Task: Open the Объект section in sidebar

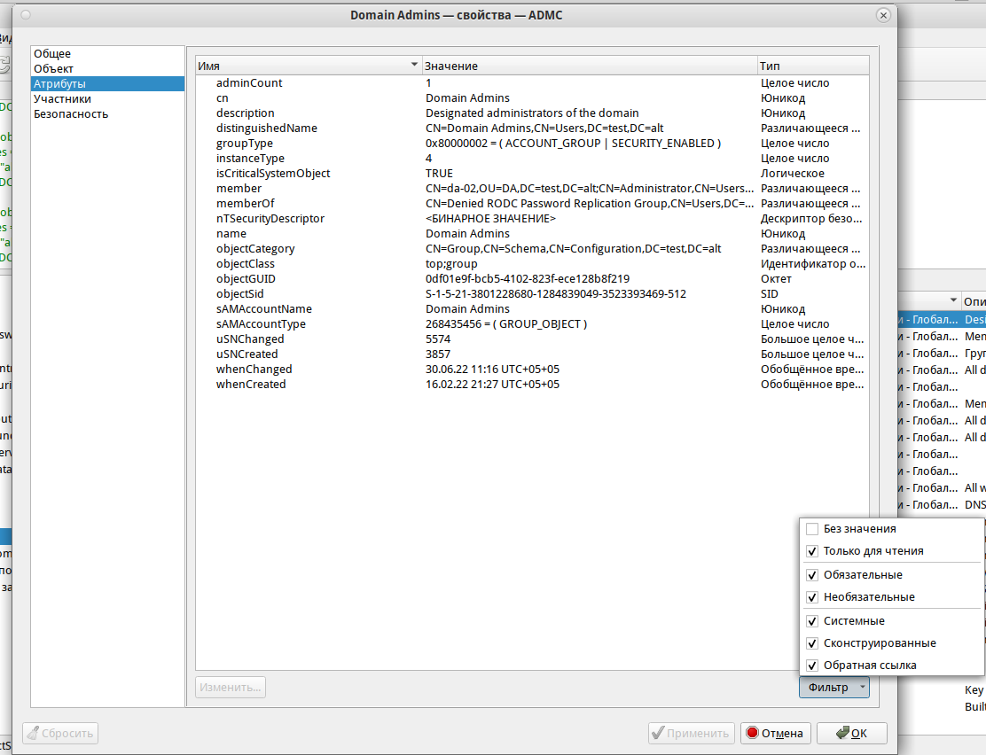Action: pos(53,69)
